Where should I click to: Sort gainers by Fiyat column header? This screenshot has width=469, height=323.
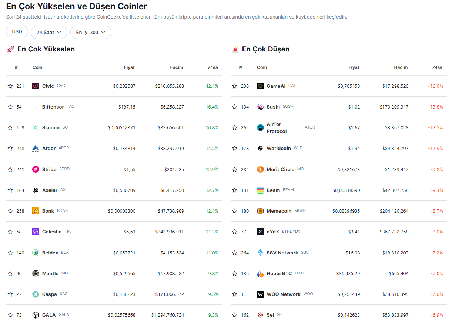[x=129, y=67]
